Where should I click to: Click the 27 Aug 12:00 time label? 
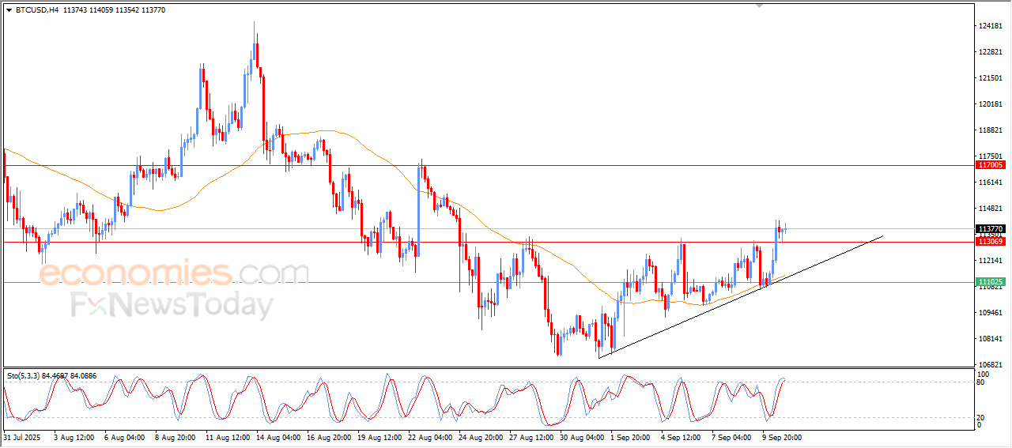(531, 437)
